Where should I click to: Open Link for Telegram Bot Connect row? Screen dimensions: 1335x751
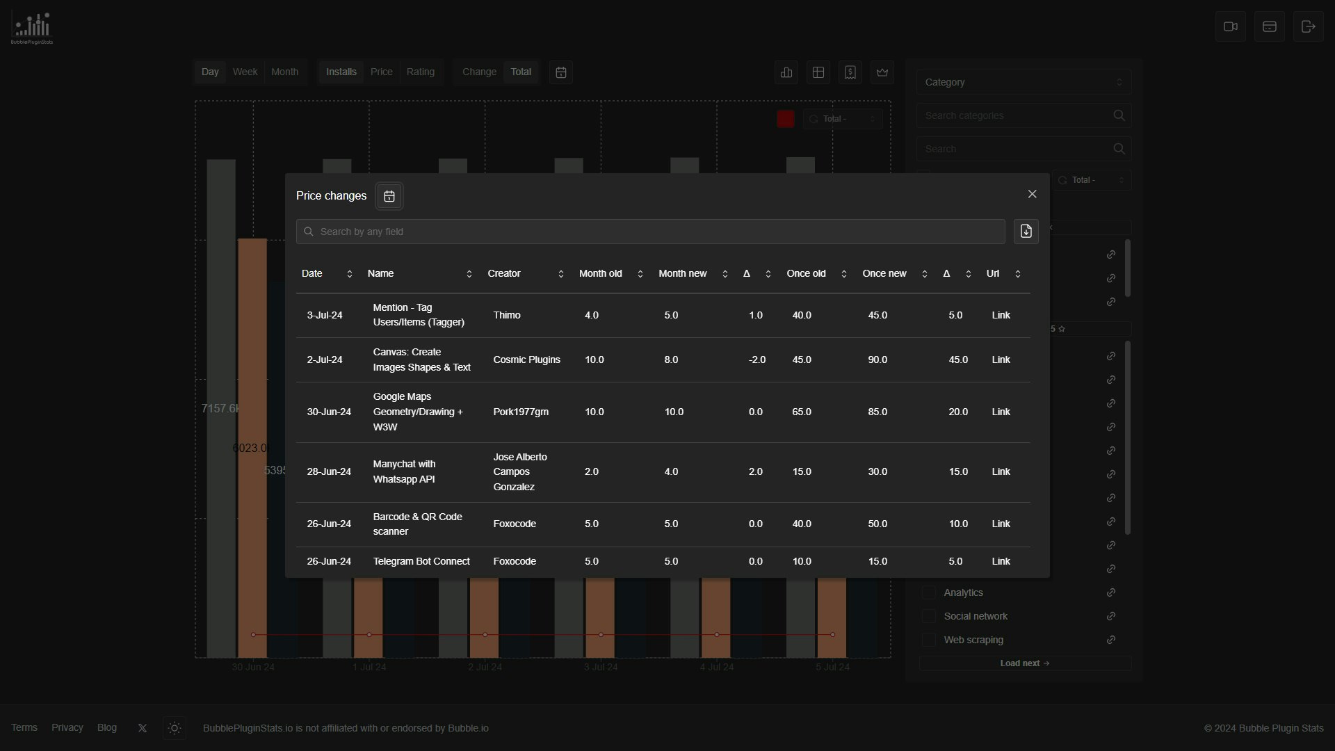tap(1001, 562)
